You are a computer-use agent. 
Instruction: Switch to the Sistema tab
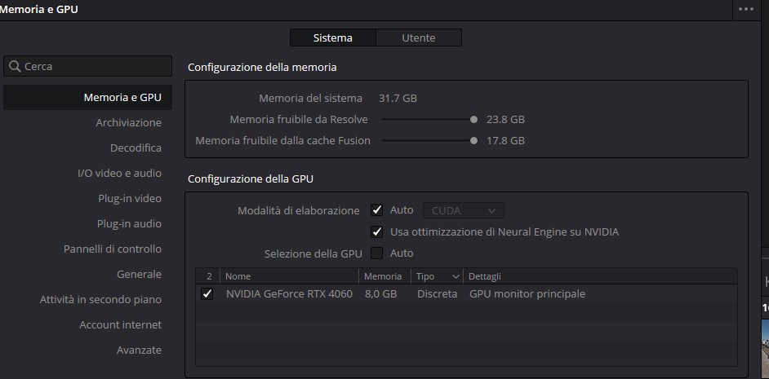(x=333, y=37)
